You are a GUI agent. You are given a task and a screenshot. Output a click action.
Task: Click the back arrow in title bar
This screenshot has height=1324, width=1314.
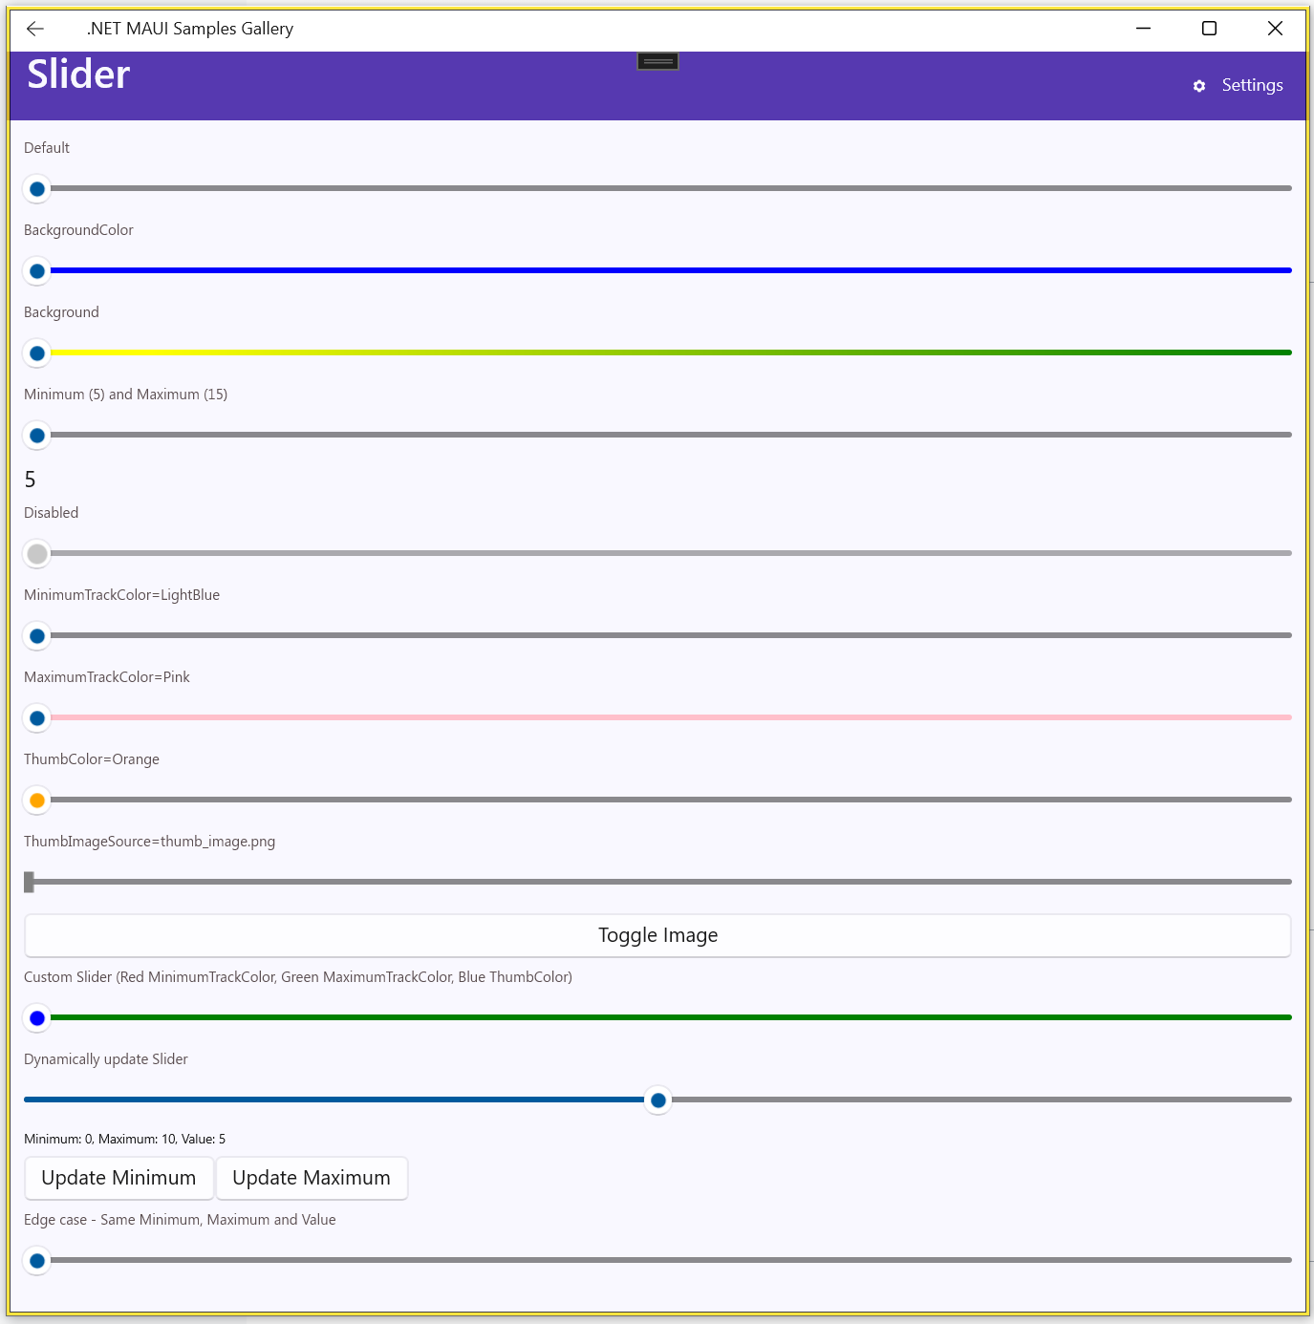(x=35, y=29)
